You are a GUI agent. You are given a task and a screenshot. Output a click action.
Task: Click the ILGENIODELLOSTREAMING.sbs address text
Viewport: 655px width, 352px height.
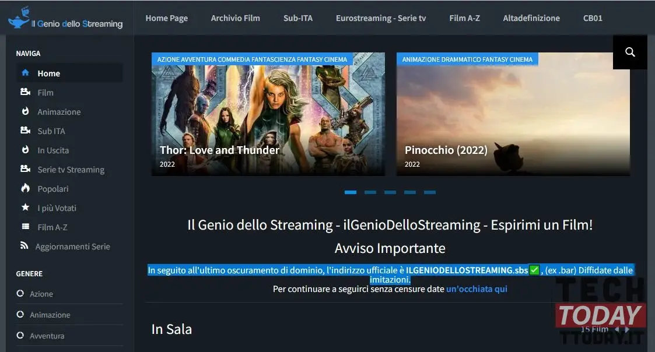click(467, 270)
